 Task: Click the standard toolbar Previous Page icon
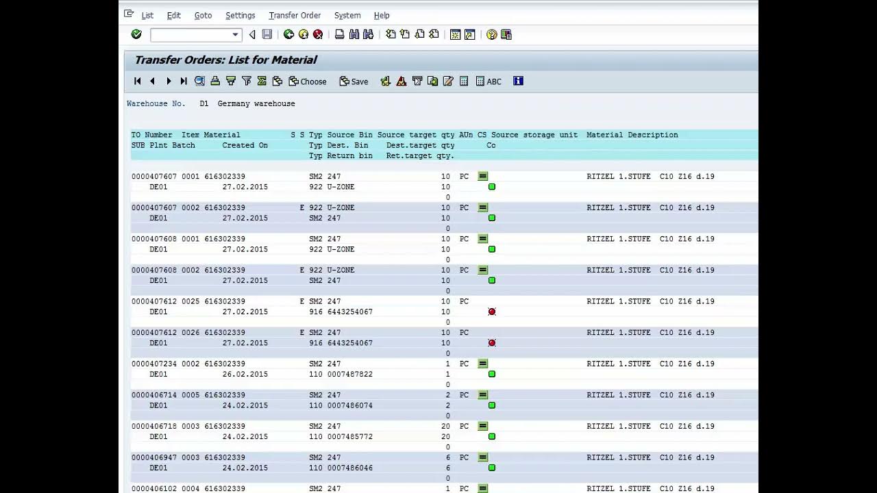(x=405, y=34)
